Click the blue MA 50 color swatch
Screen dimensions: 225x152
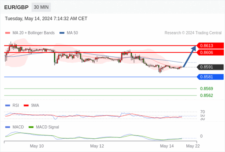[x=62, y=33]
